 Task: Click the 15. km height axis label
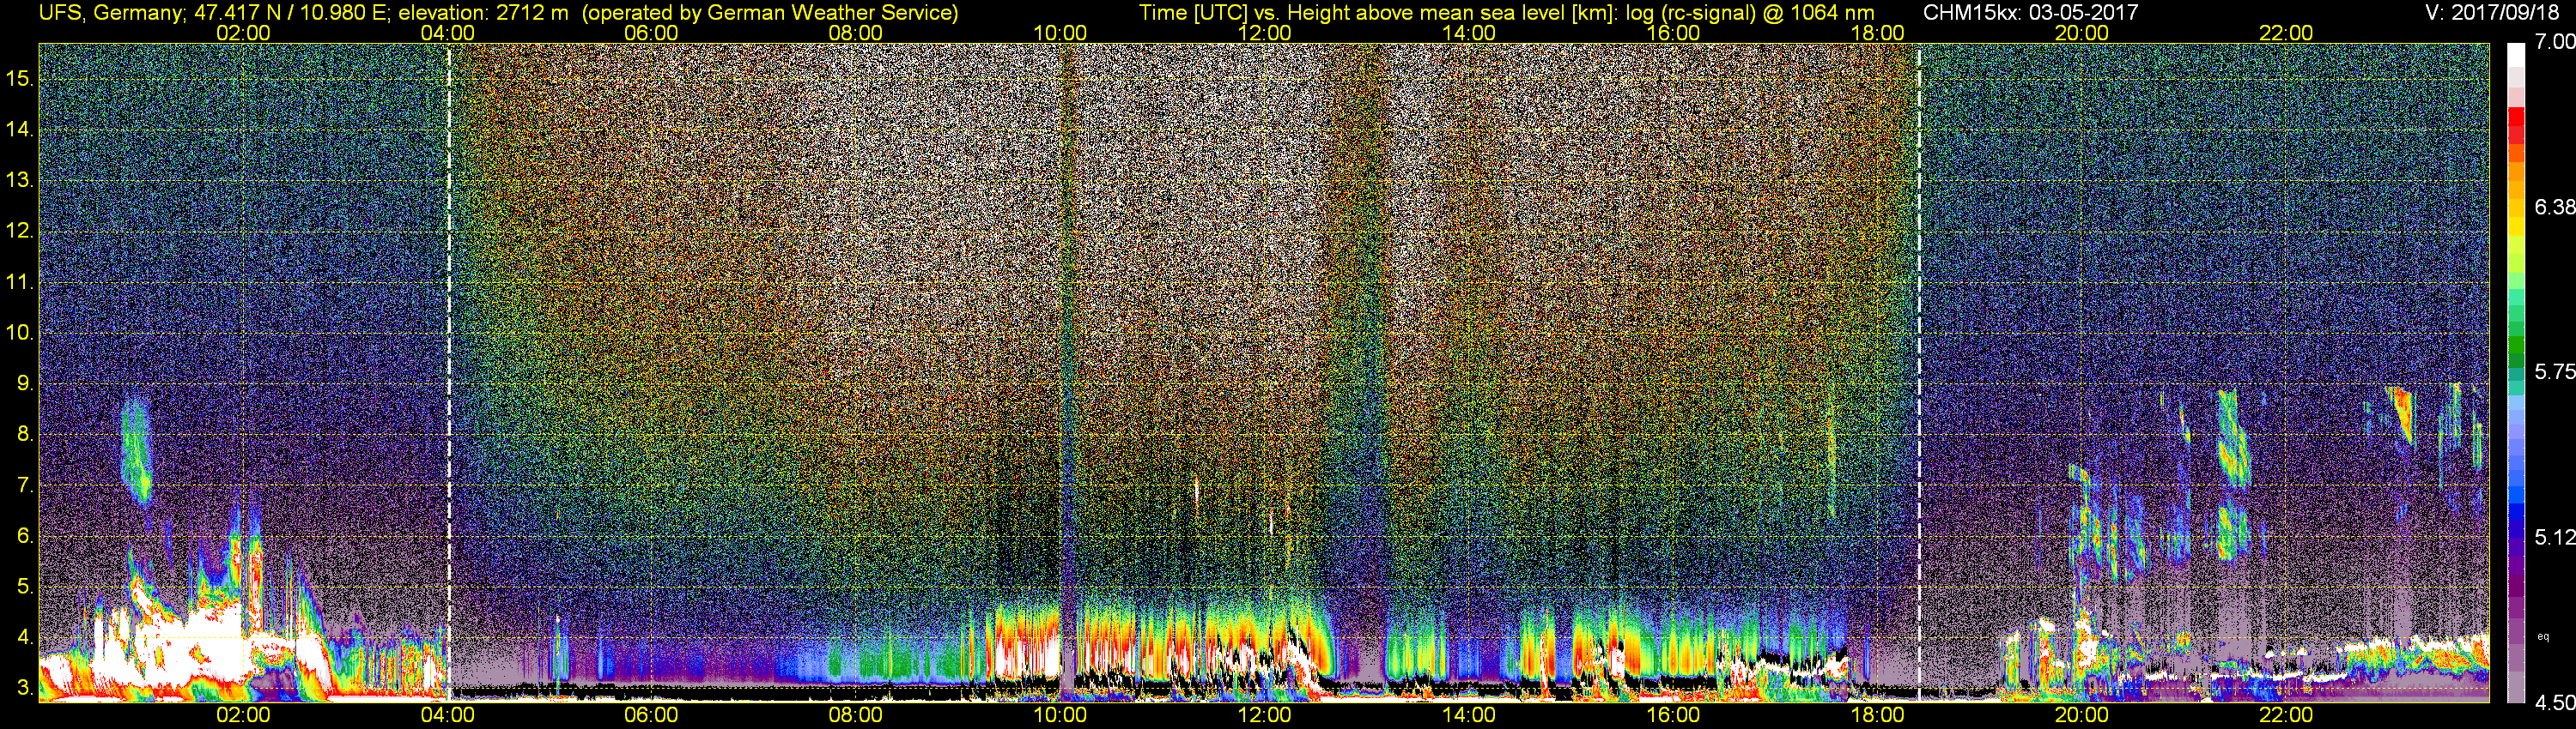20,78
